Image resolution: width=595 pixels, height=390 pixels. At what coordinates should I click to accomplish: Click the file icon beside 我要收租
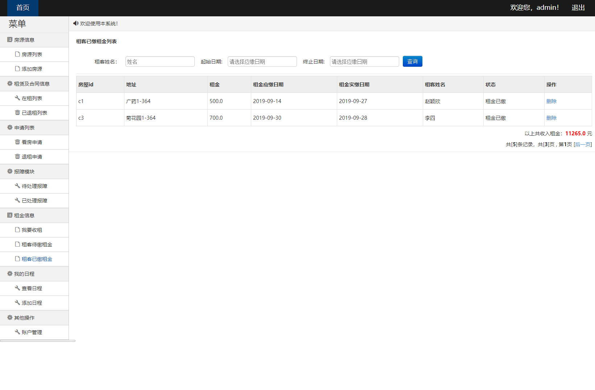(17, 230)
